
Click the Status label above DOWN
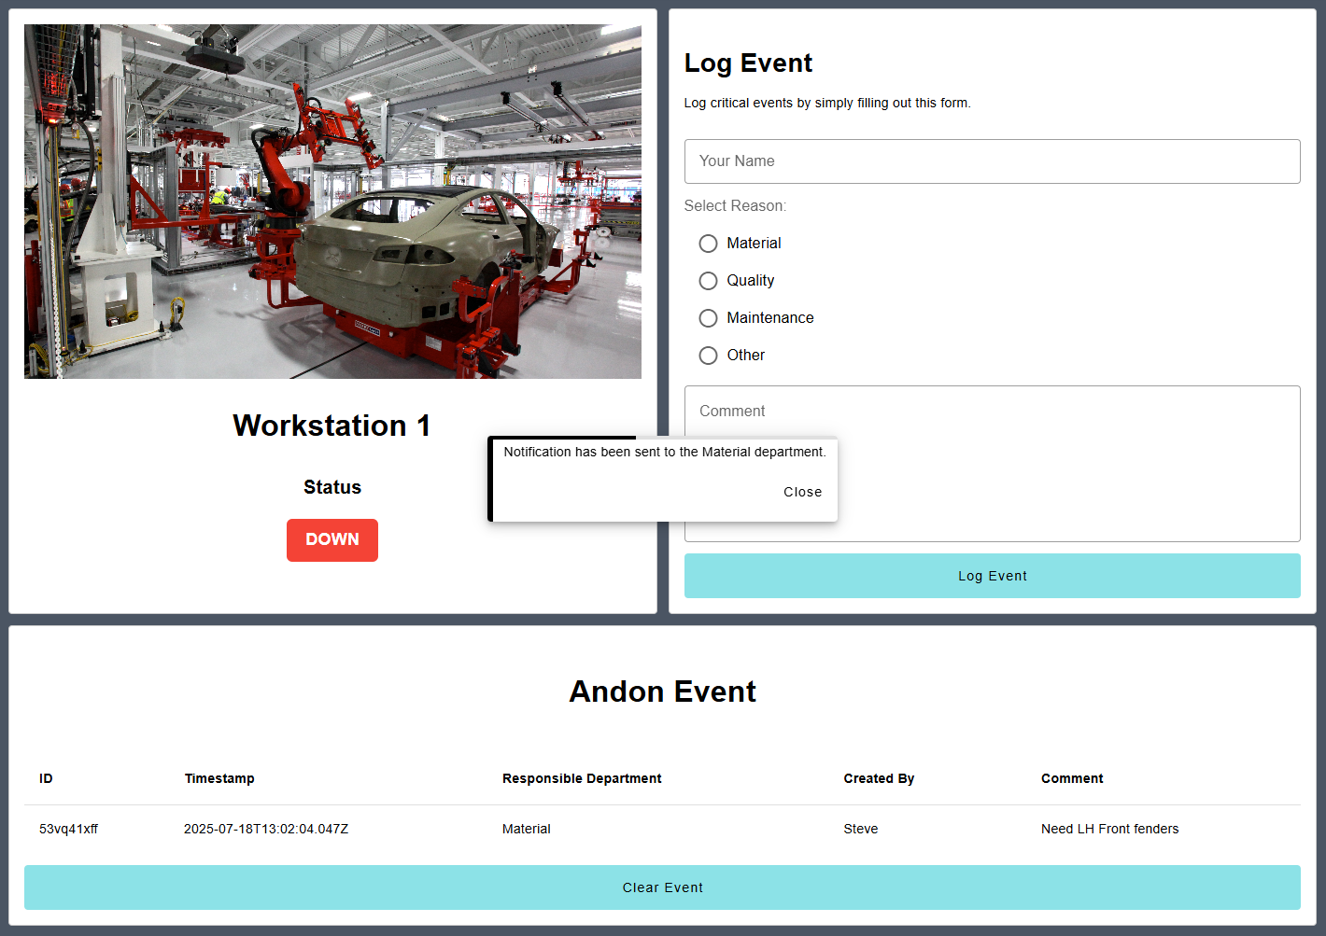[332, 487]
